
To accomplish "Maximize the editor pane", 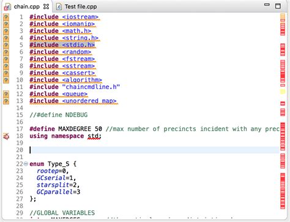I will 278,5.
